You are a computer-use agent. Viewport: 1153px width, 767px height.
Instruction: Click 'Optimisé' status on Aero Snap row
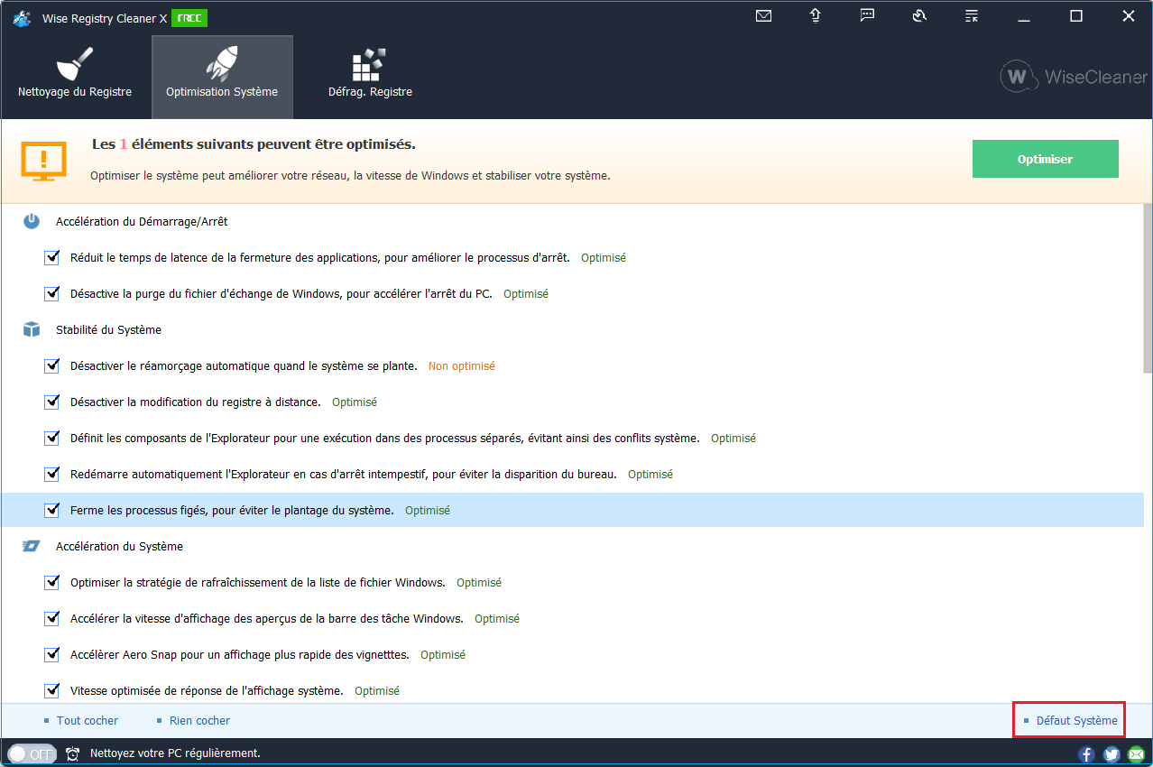(443, 654)
